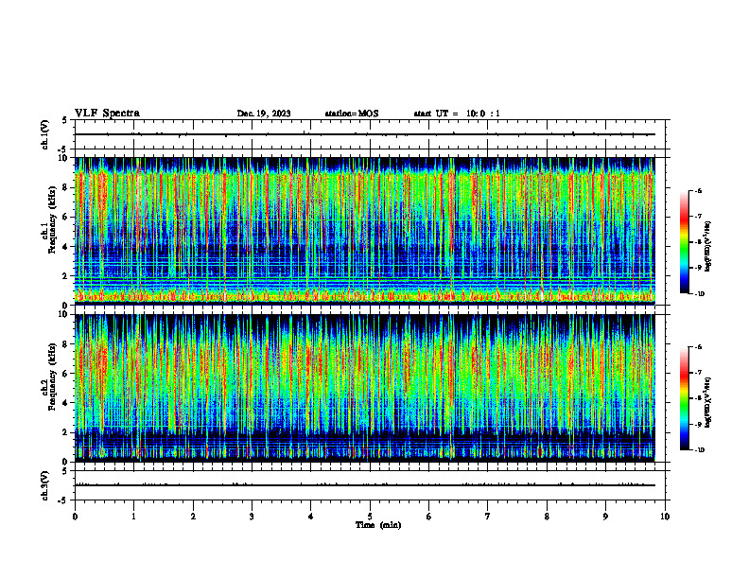Click the "-6" value on ch.1 colorbar
This screenshot has height=579, width=749.
pyautogui.click(x=699, y=190)
